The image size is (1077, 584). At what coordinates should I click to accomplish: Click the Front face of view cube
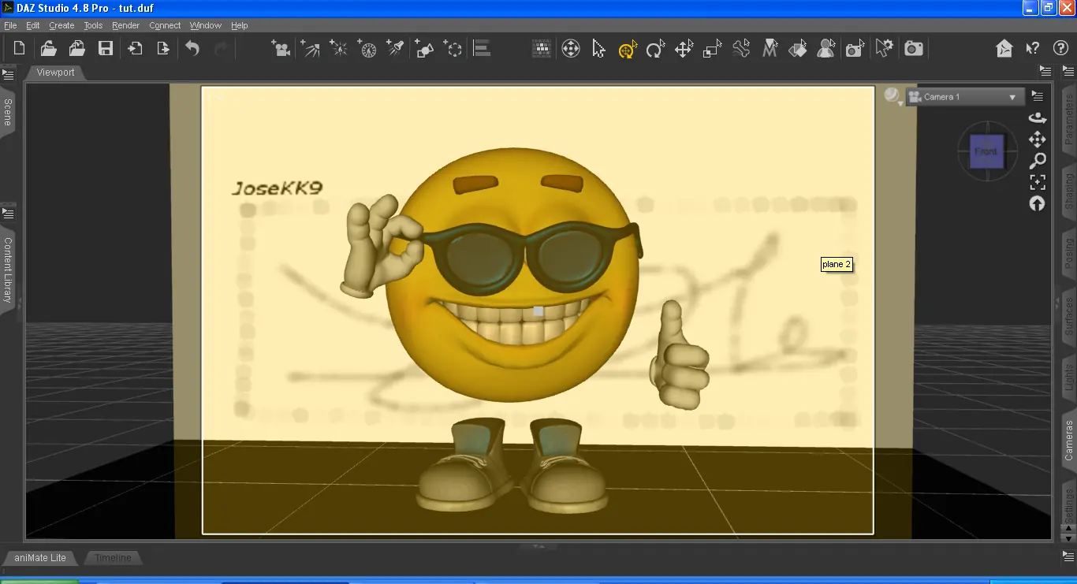point(986,151)
